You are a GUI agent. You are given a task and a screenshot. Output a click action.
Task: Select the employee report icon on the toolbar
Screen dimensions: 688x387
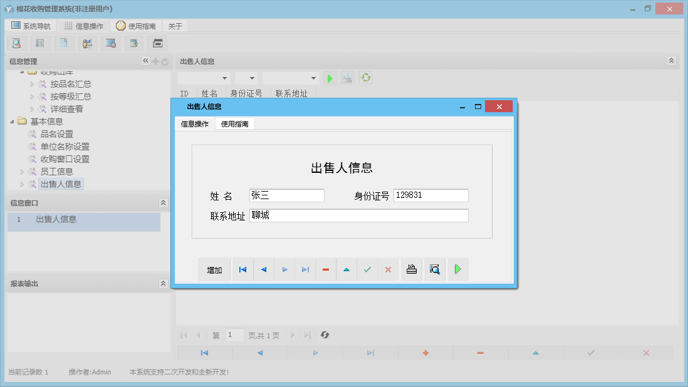87,43
